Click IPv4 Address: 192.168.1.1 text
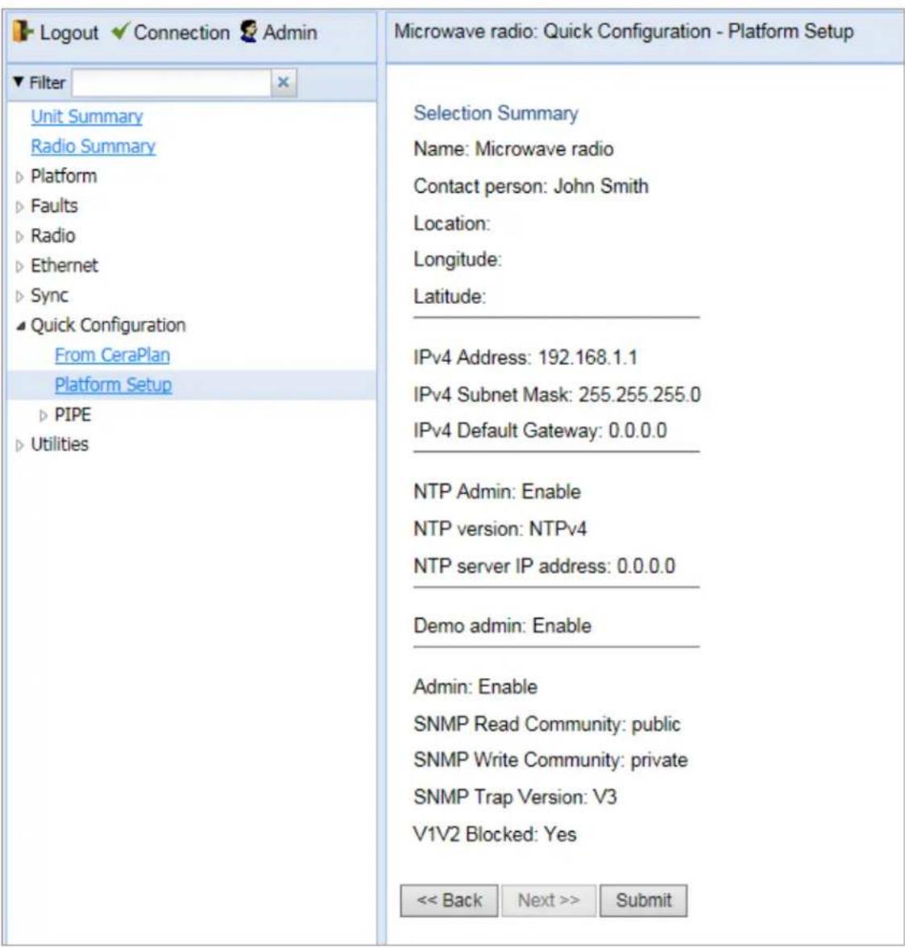Screen dimensions: 905x948 (525, 358)
